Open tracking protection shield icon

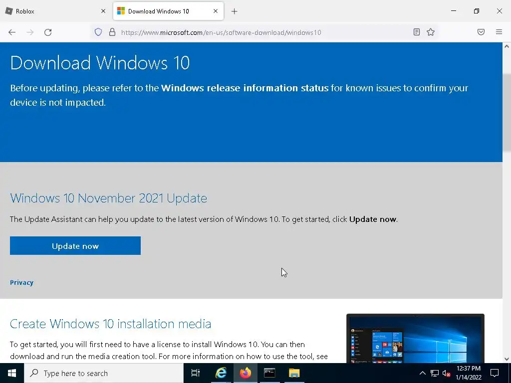click(98, 32)
